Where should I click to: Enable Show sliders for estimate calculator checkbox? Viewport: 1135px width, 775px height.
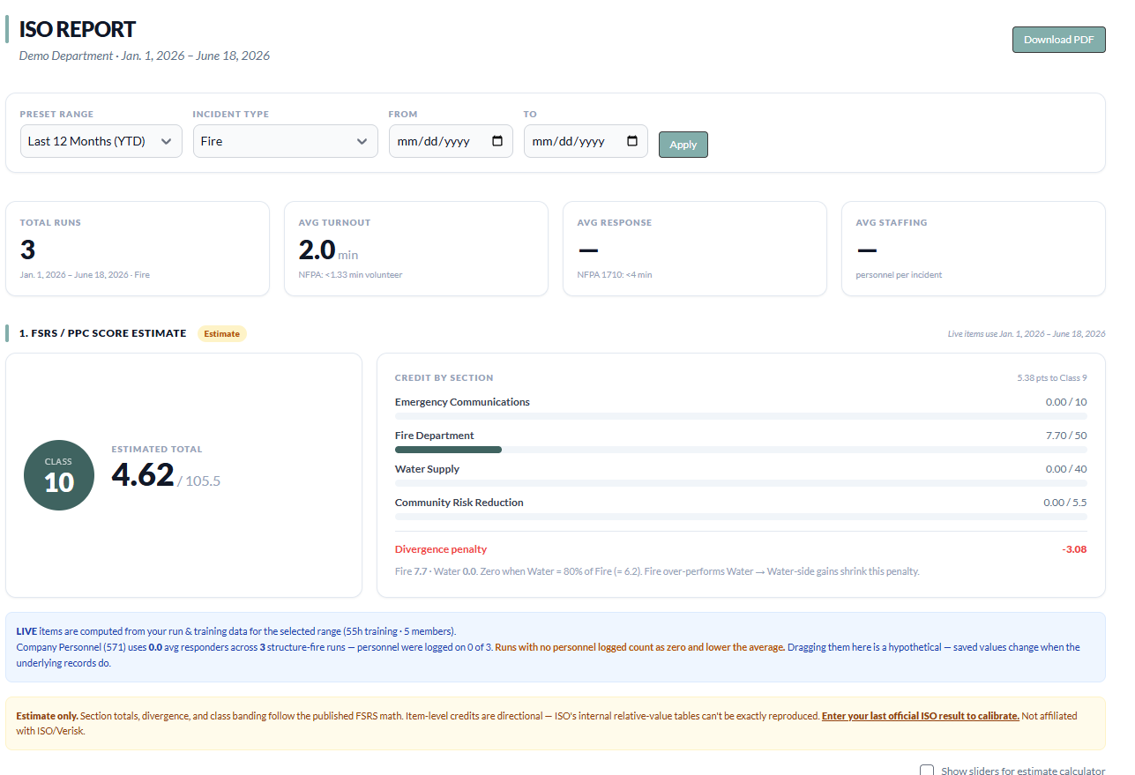[x=927, y=771]
